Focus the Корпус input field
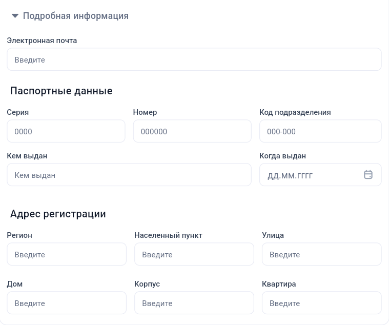The width and height of the screenshot is (389, 325). [x=194, y=302]
